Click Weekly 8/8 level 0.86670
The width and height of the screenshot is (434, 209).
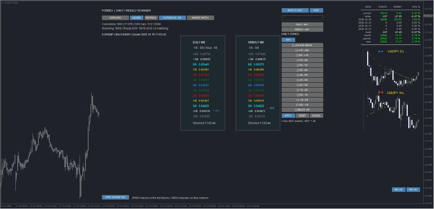pyautogui.click(x=256, y=65)
